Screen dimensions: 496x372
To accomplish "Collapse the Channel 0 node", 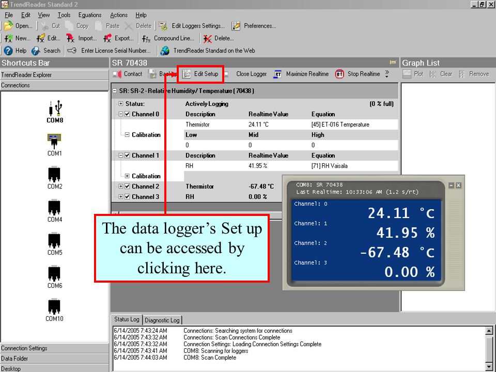I will point(120,114).
